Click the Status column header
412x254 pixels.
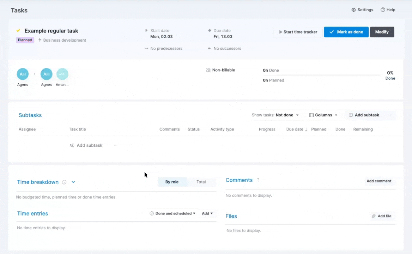point(194,129)
